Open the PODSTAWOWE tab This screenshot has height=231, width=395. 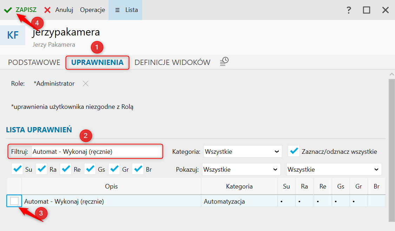34,62
